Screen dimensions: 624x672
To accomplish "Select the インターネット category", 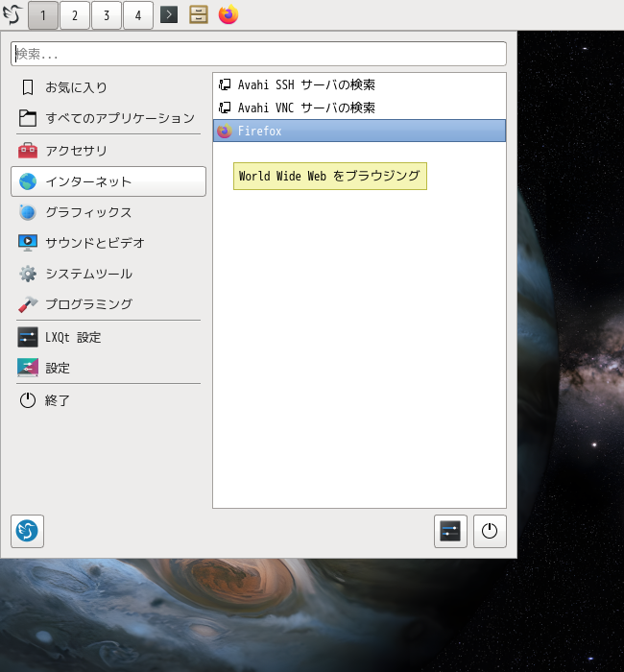I will coord(108,181).
